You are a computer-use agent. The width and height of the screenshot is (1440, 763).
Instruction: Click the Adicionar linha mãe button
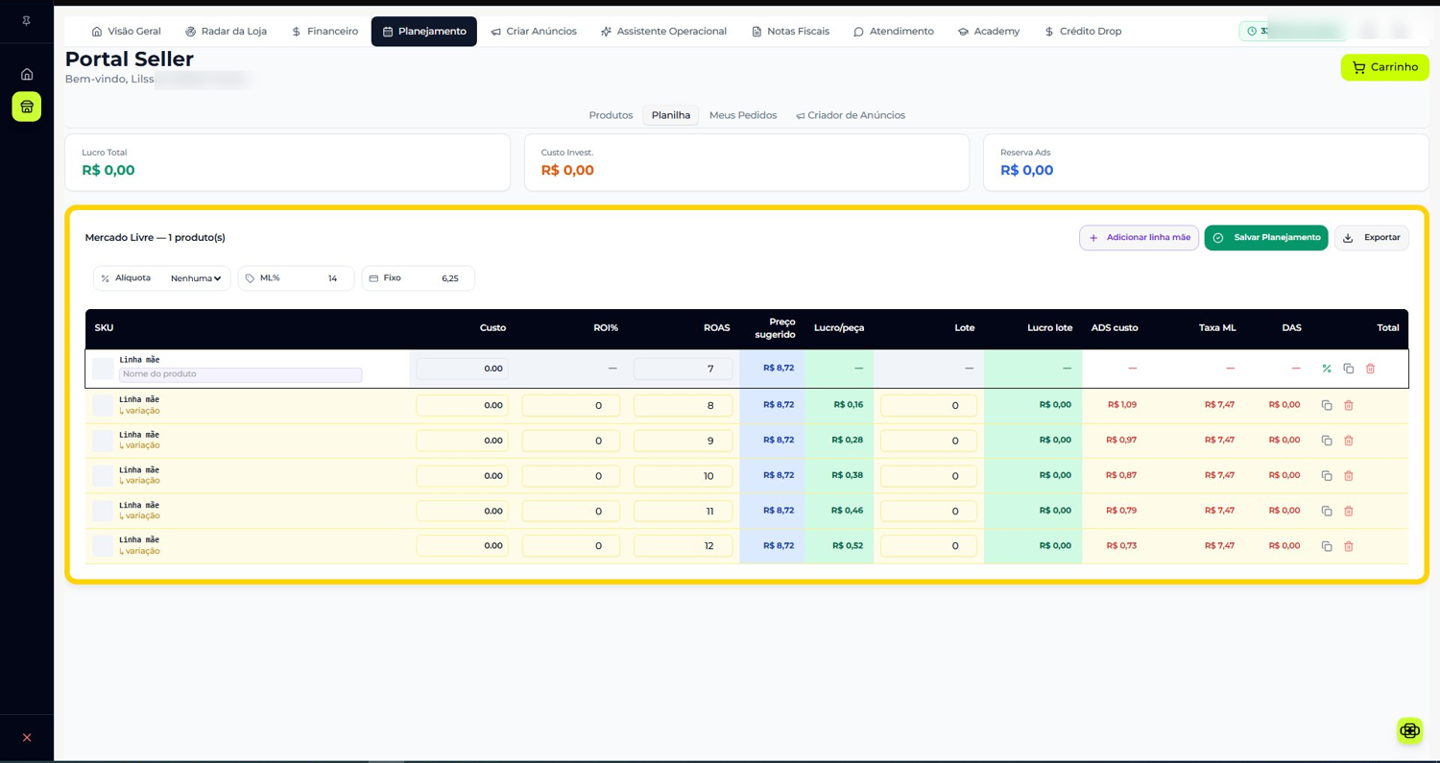click(1139, 237)
